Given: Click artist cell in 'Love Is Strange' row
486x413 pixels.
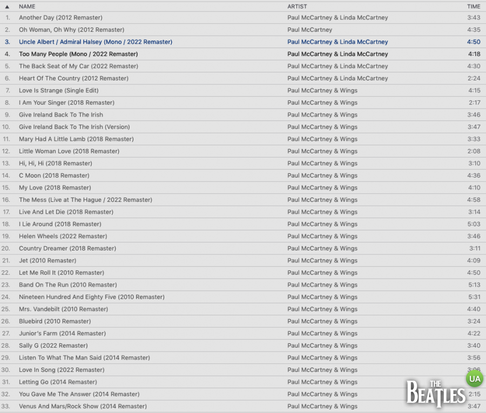Looking at the screenshot, I should tap(322, 91).
